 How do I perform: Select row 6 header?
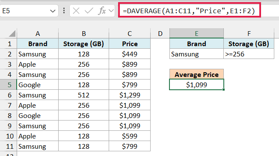pos(9,95)
